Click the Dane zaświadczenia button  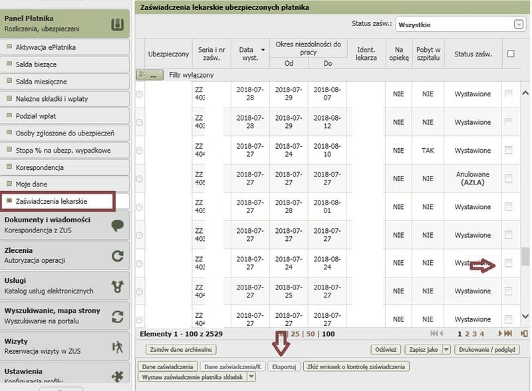click(168, 366)
